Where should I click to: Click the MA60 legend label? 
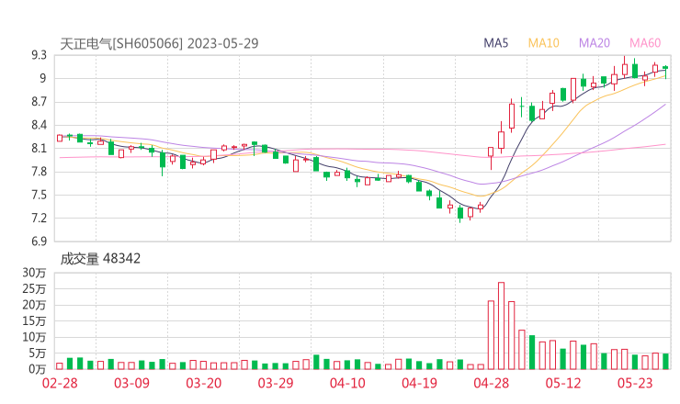[645, 43]
